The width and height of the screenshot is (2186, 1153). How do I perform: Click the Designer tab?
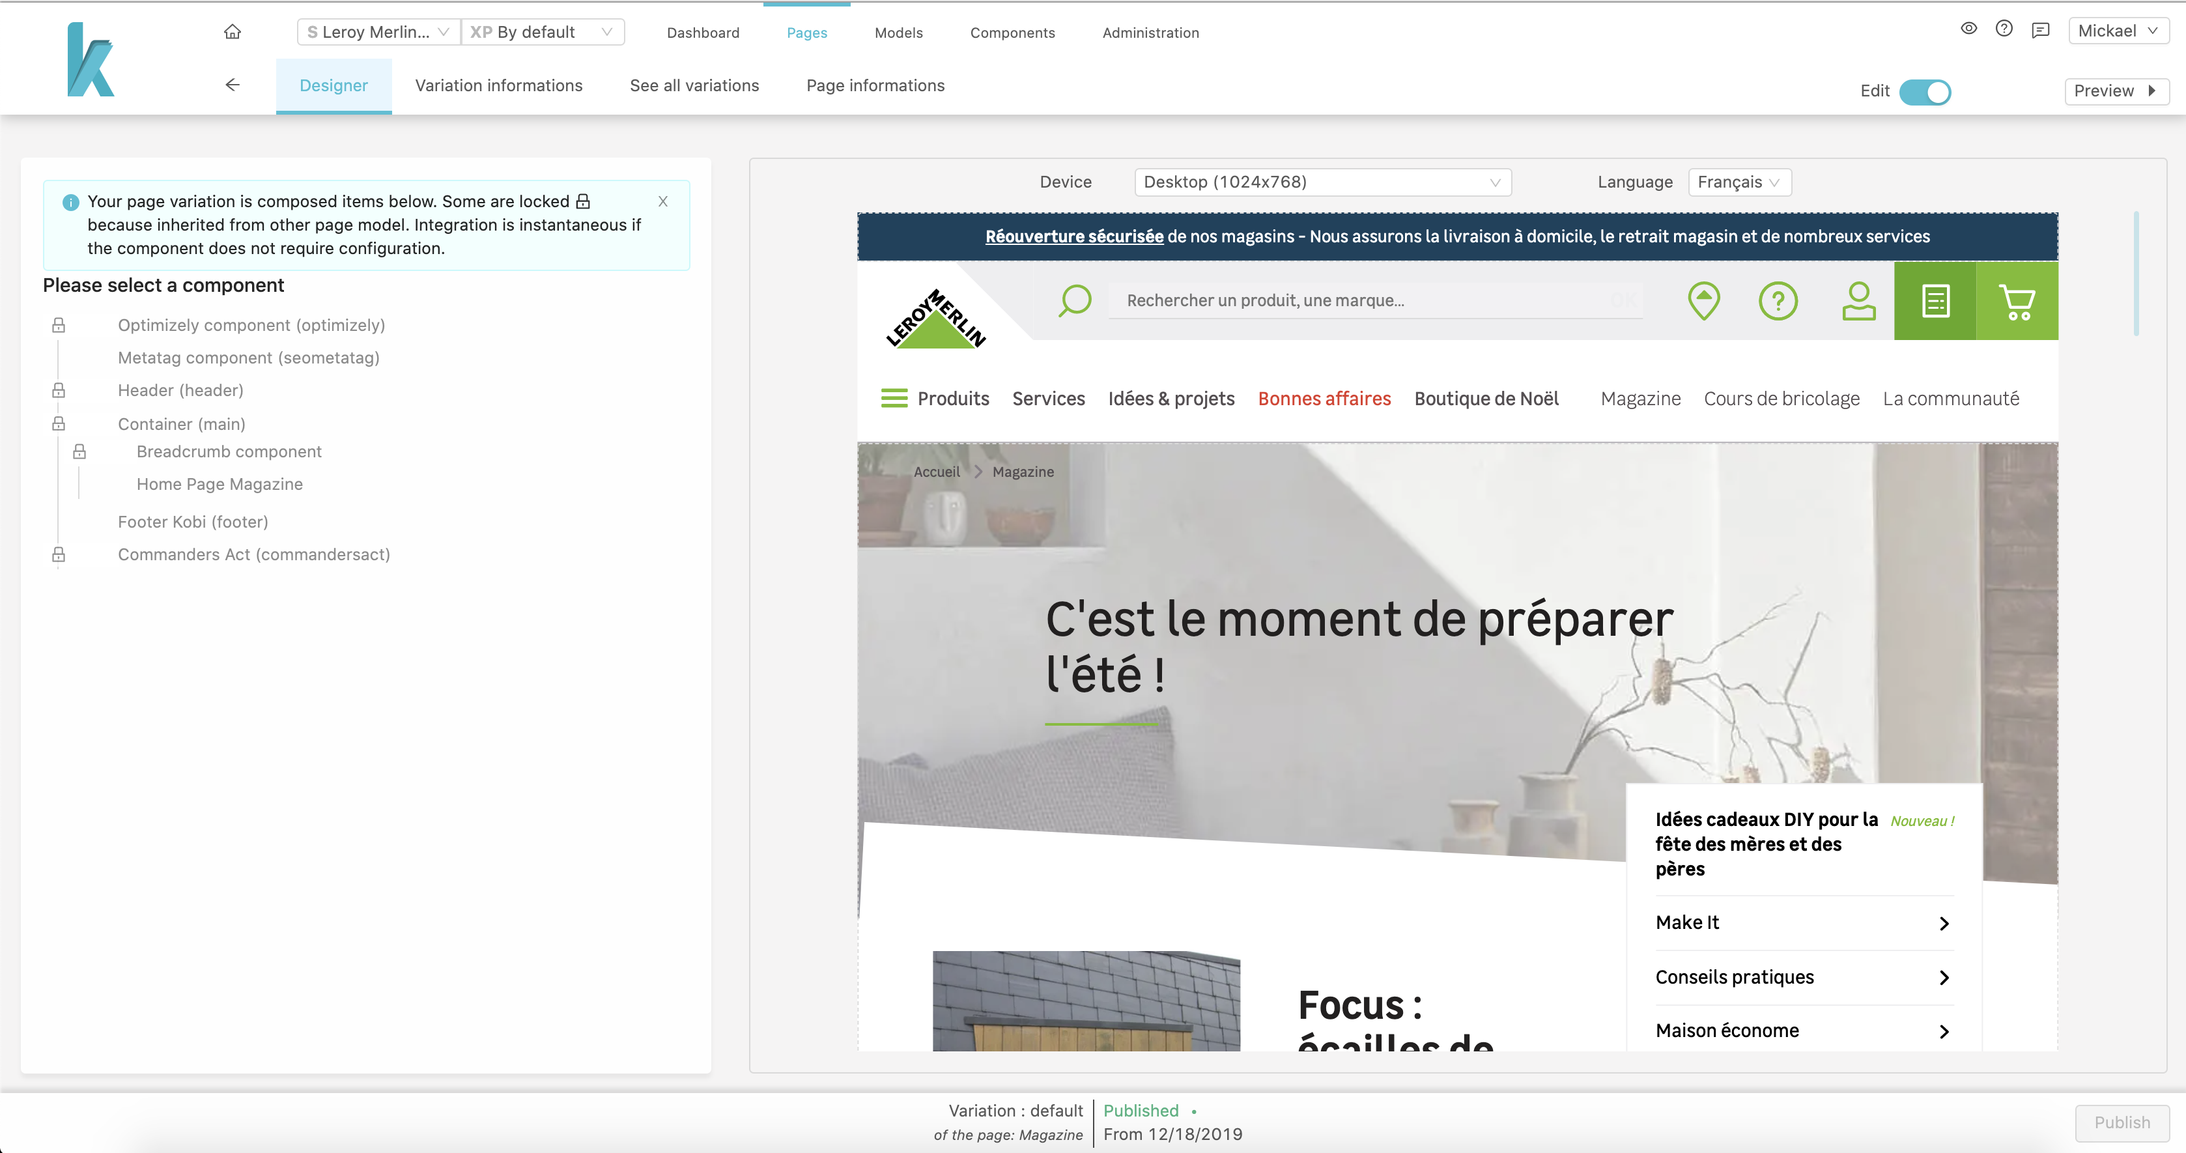pyautogui.click(x=333, y=85)
